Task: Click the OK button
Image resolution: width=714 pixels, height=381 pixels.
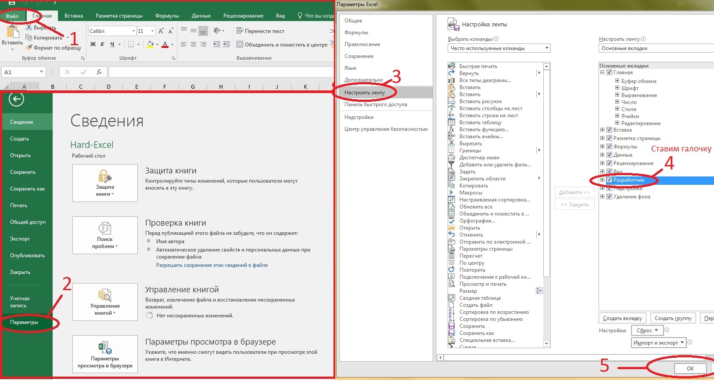Action: 690,368
